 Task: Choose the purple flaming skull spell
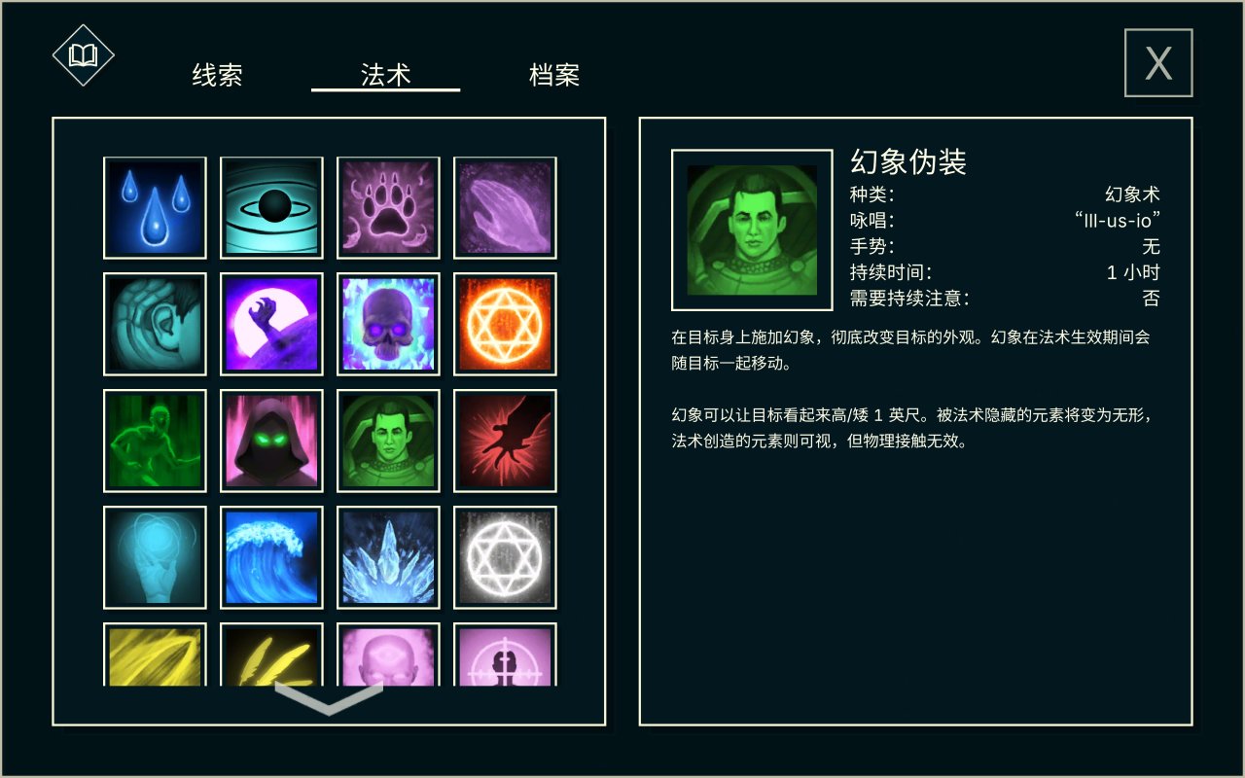point(388,325)
